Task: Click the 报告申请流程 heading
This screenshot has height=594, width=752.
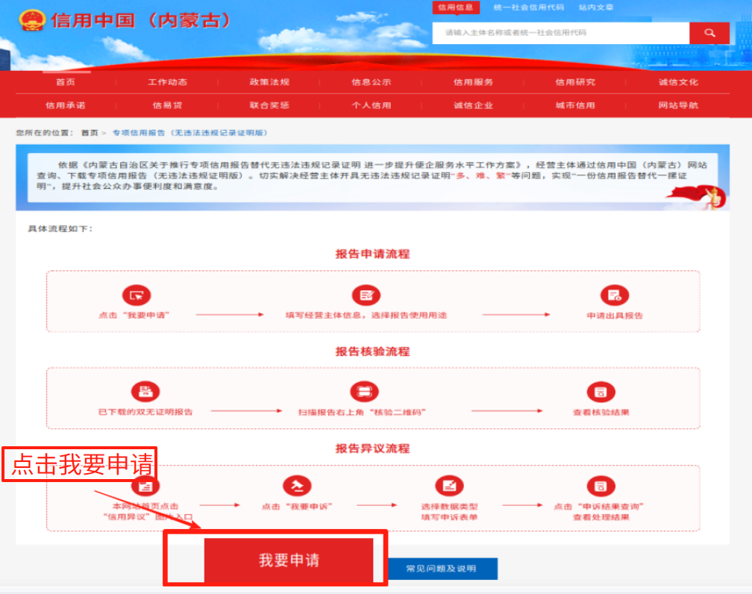Action: (x=373, y=254)
